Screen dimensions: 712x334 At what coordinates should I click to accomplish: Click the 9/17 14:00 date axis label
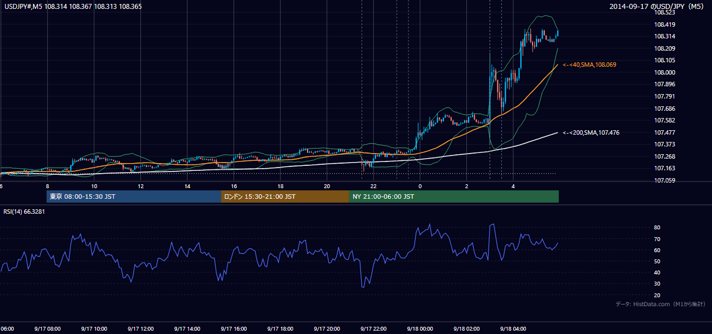(x=187, y=329)
